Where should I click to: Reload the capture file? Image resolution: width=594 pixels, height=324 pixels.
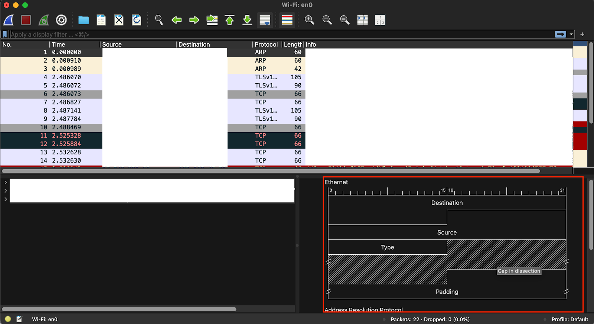coord(137,20)
